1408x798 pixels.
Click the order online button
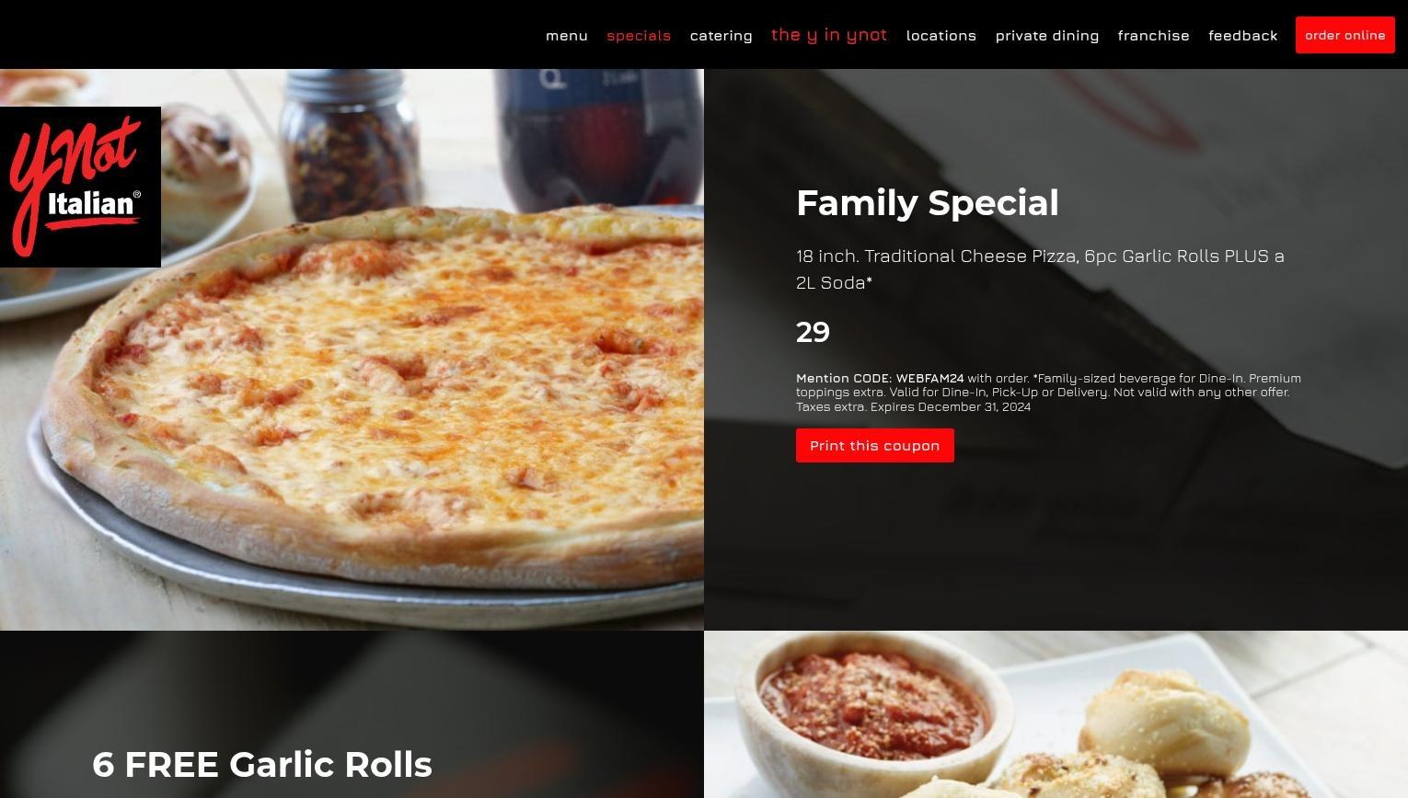click(1345, 35)
